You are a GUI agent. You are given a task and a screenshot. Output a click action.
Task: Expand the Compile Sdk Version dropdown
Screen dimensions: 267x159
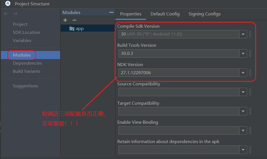pos(243,34)
